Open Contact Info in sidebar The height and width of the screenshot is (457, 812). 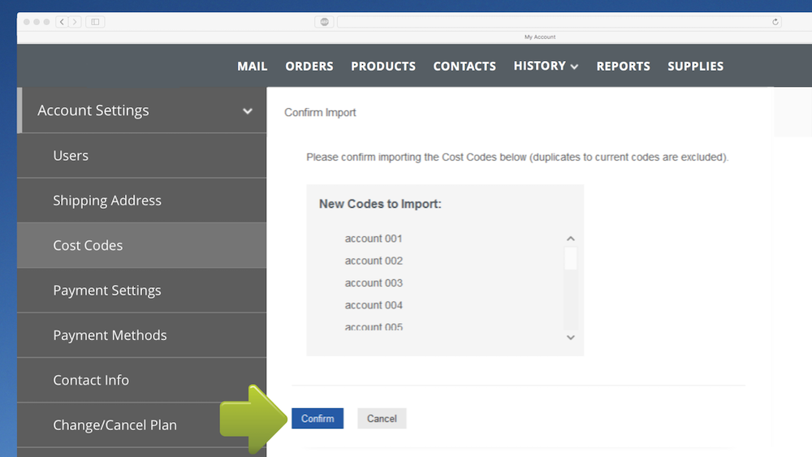point(142,380)
